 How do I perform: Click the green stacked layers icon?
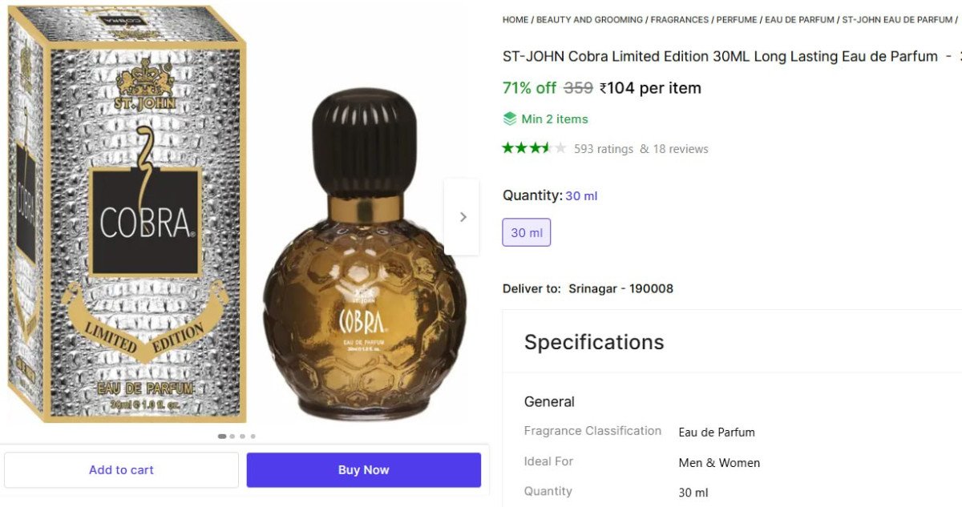pos(510,119)
